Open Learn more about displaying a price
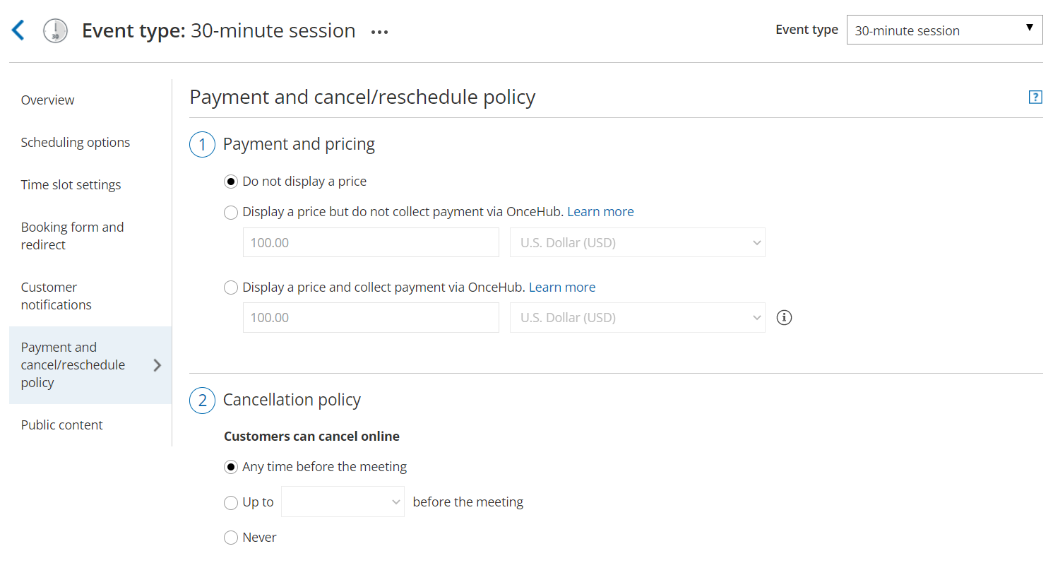This screenshot has width=1053, height=563. coord(600,211)
